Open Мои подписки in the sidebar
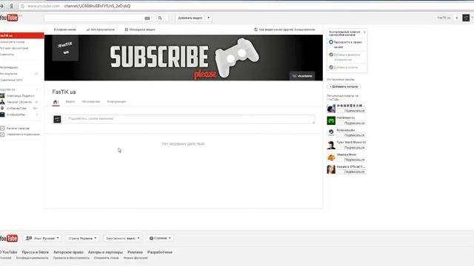474x266 pixels. [8, 74]
